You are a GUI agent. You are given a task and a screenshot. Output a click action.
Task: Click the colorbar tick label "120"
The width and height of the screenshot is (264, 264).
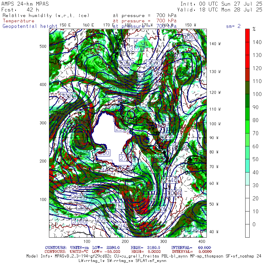[x=257, y=68]
